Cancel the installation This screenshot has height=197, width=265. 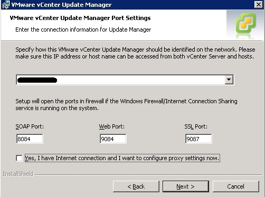(236, 186)
